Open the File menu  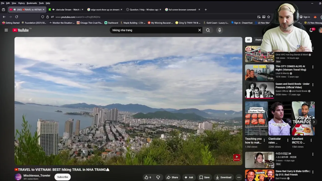click(x=3, y=3)
